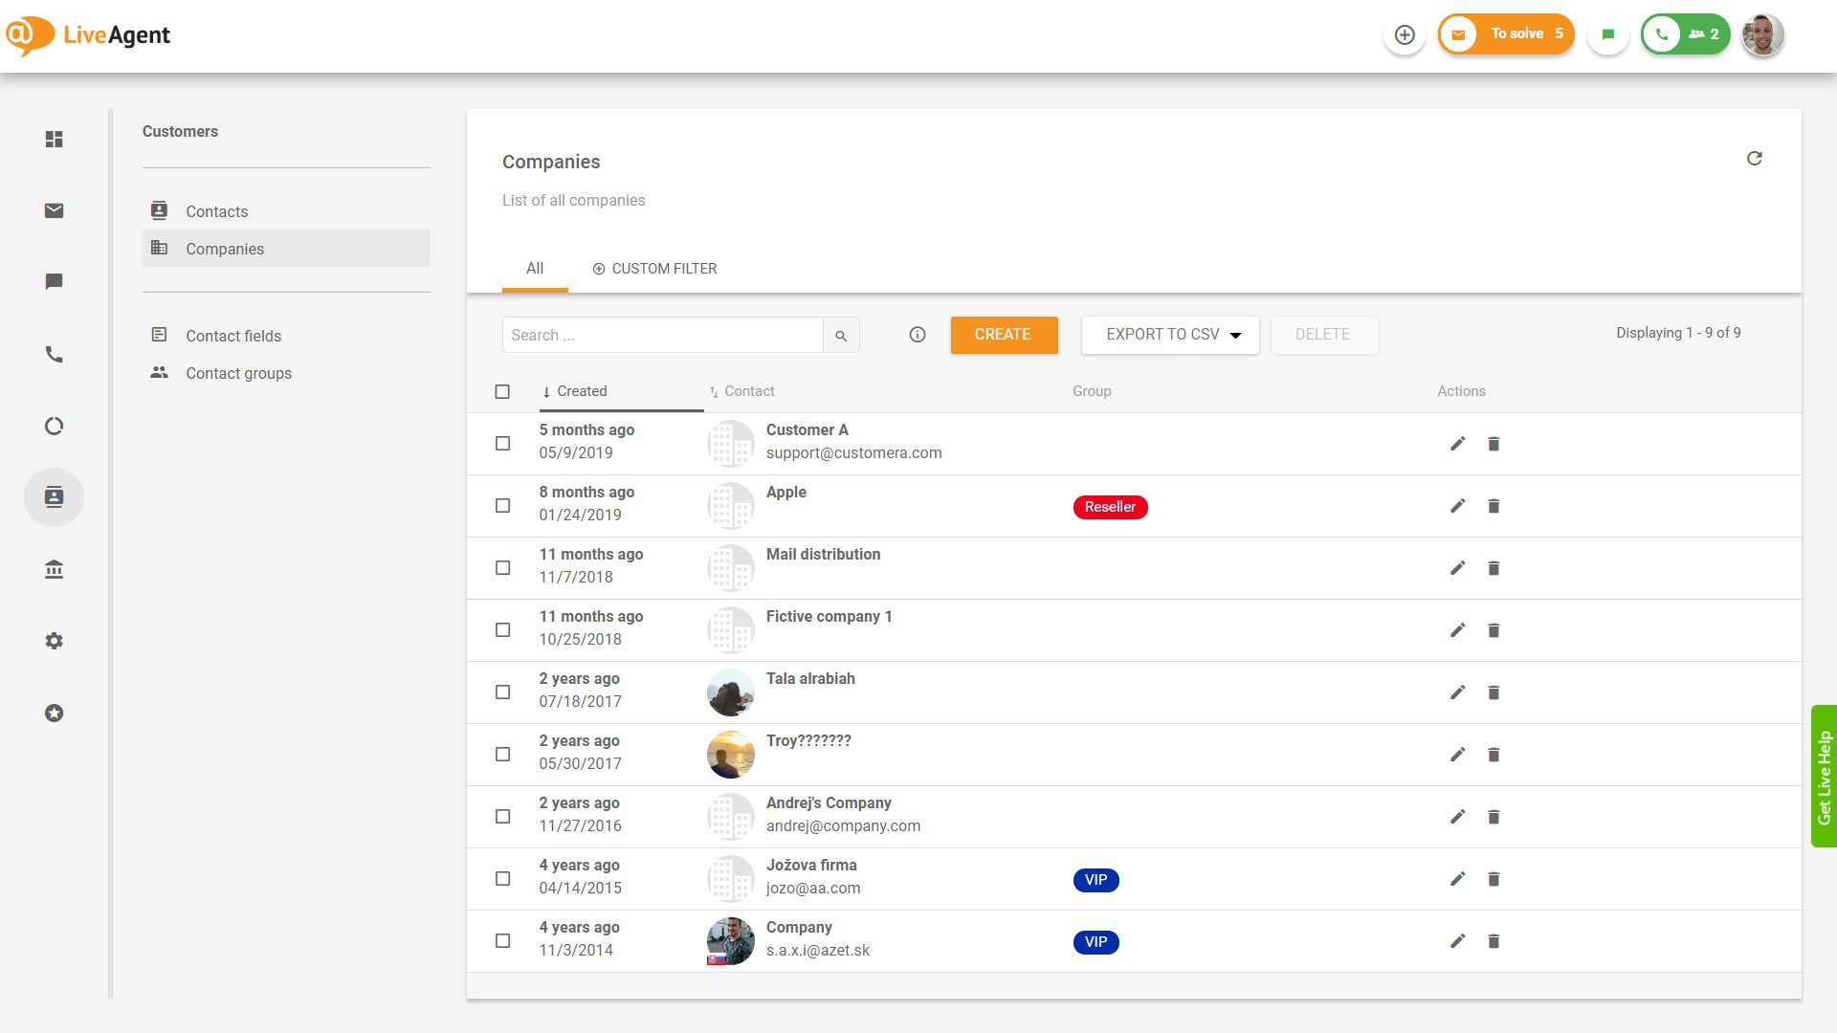Click the trash icon for Customer A
1837x1033 pixels.
pyautogui.click(x=1494, y=444)
